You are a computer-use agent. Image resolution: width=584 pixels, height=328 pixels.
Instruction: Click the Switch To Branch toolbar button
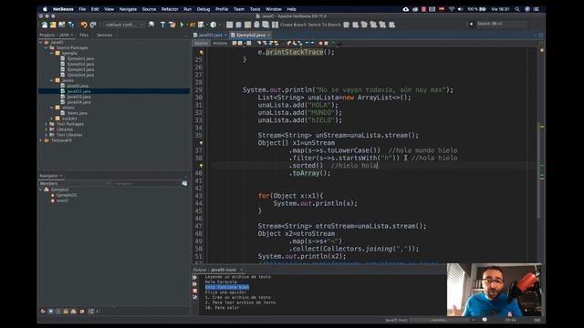pyautogui.click(x=324, y=25)
